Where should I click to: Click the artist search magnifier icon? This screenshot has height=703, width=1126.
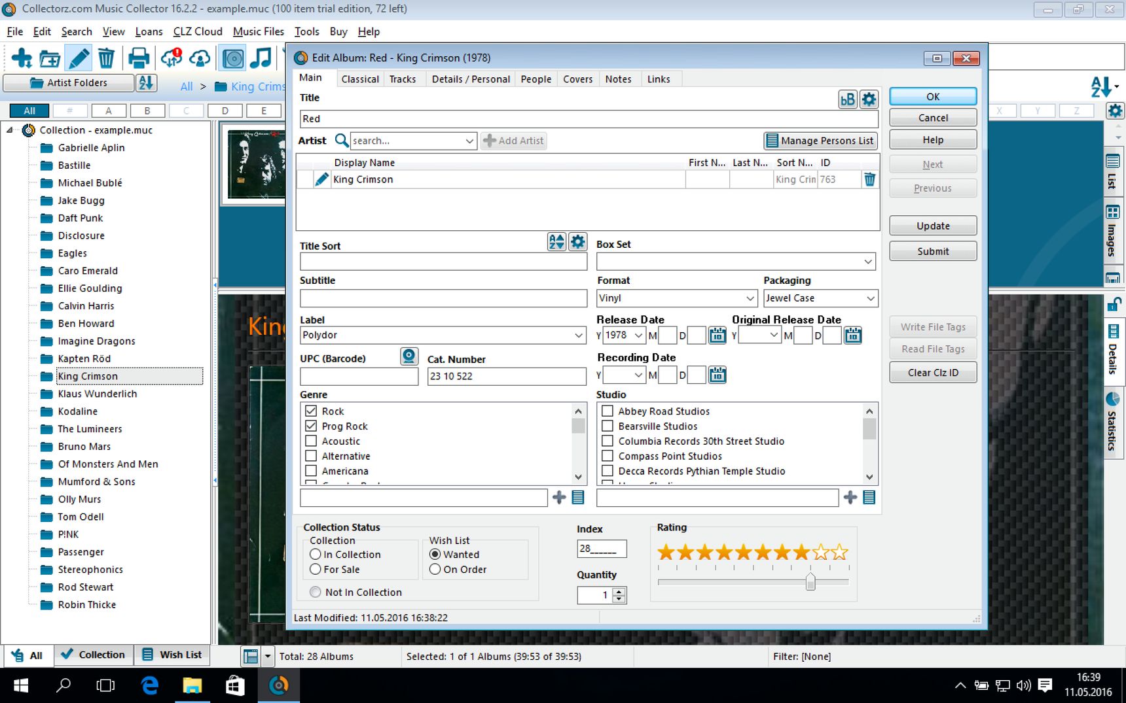pos(341,141)
